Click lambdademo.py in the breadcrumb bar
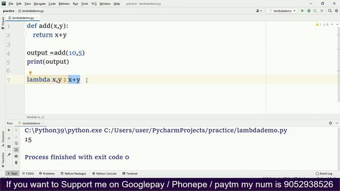Image resolution: width=340 pixels, height=191 pixels. (x=31, y=11)
